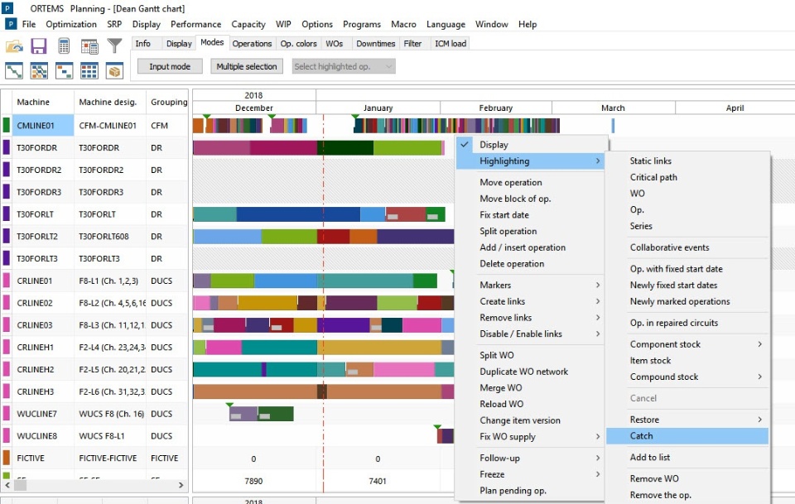Select Catch in Highlighting submenu
Viewport: 795px width, 504px height.
pyautogui.click(x=687, y=435)
